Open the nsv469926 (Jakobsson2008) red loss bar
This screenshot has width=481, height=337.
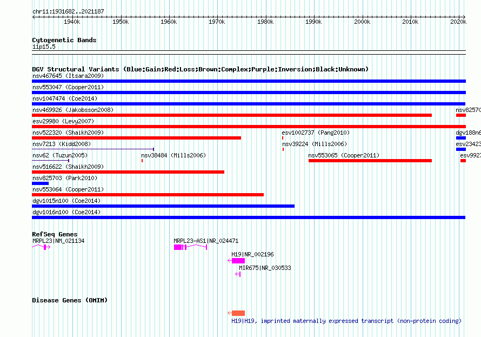232,115
